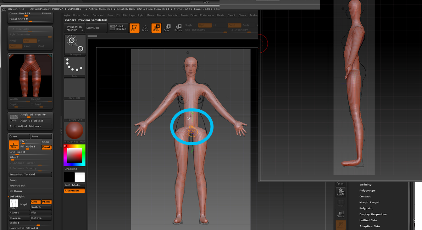Select the Rotate tool in top toolbar

tap(178, 28)
